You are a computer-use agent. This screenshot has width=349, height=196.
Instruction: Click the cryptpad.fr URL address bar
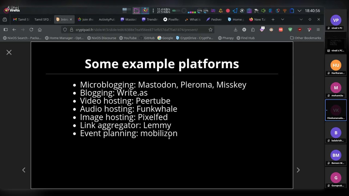click(136, 30)
